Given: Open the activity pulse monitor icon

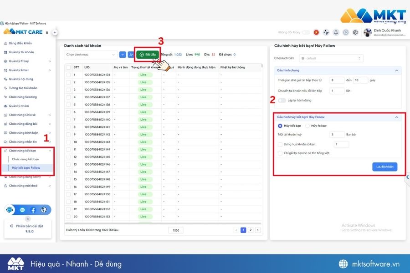Looking at the screenshot, I should (x=326, y=32).
